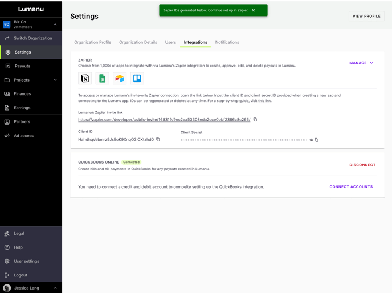Image resolution: width=392 pixels, height=293 pixels.
Task: Click the Google Sheets app icon
Action: (x=103, y=79)
